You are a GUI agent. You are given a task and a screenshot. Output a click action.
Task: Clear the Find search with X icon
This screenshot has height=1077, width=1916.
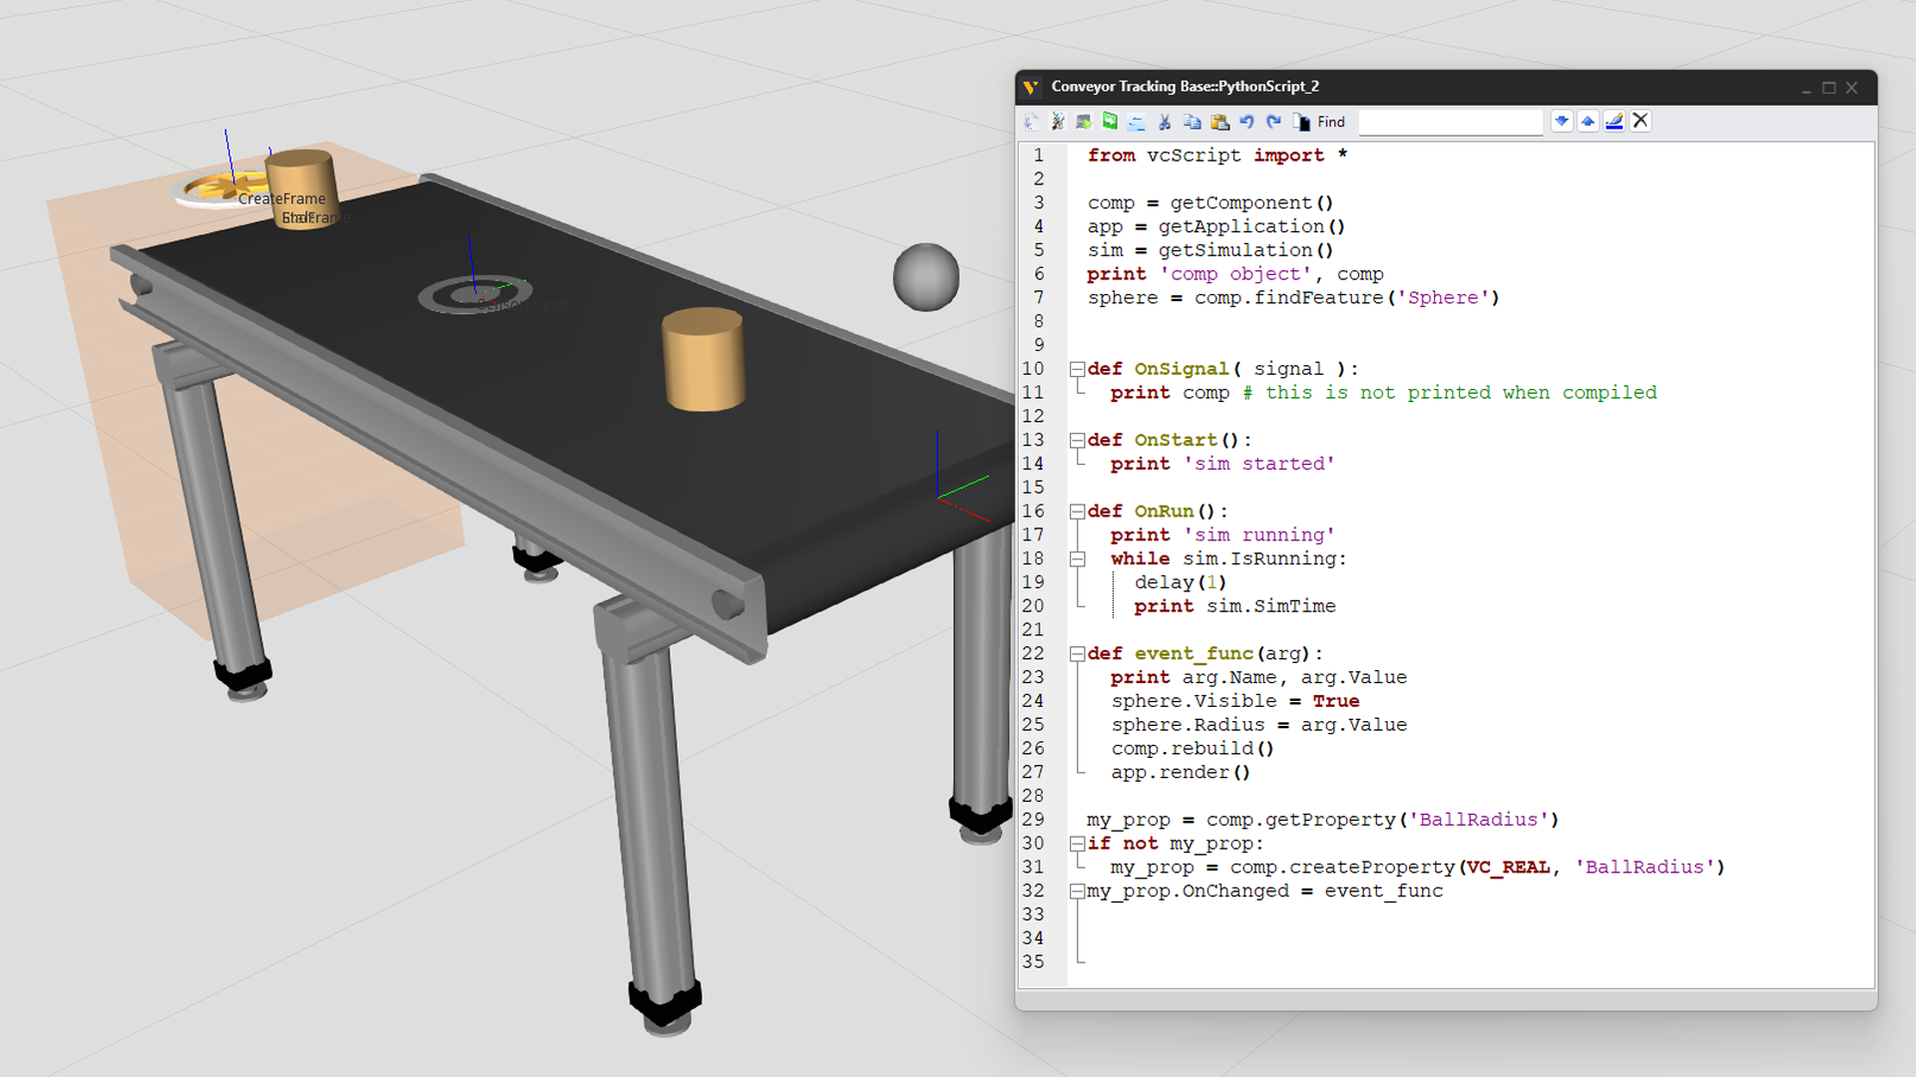[1641, 122]
